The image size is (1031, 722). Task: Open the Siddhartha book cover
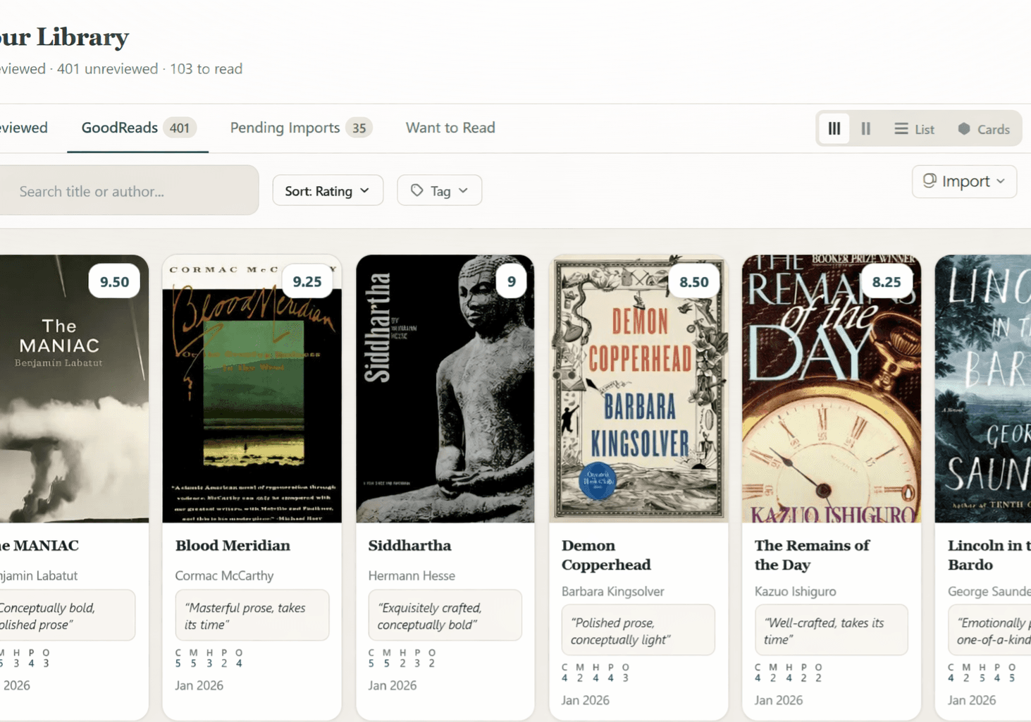pyautogui.click(x=445, y=388)
